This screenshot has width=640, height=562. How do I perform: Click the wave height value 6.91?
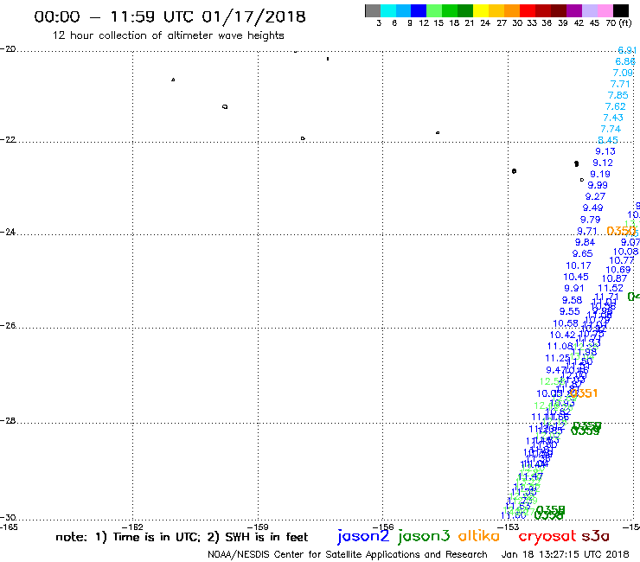pos(627,50)
